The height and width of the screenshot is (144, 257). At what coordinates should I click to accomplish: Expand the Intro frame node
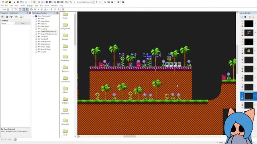(36, 19)
